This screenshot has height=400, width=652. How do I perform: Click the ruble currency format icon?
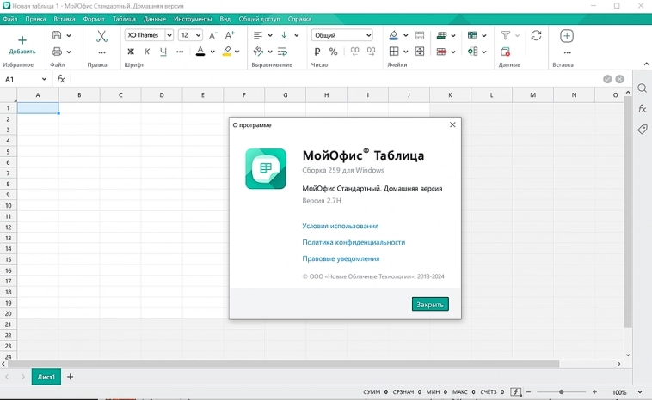317,52
